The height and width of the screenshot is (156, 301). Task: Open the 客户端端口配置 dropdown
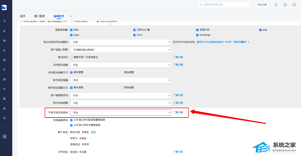tap(120, 49)
